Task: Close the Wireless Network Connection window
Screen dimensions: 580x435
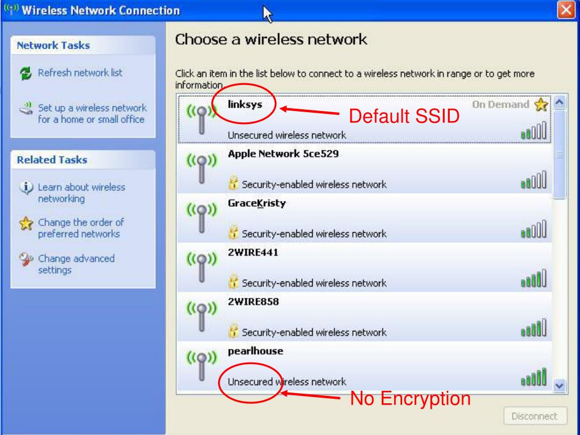Action: 566,10
